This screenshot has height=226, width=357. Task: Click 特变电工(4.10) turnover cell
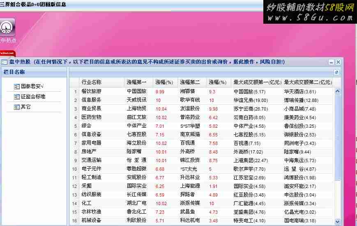click(x=249, y=221)
